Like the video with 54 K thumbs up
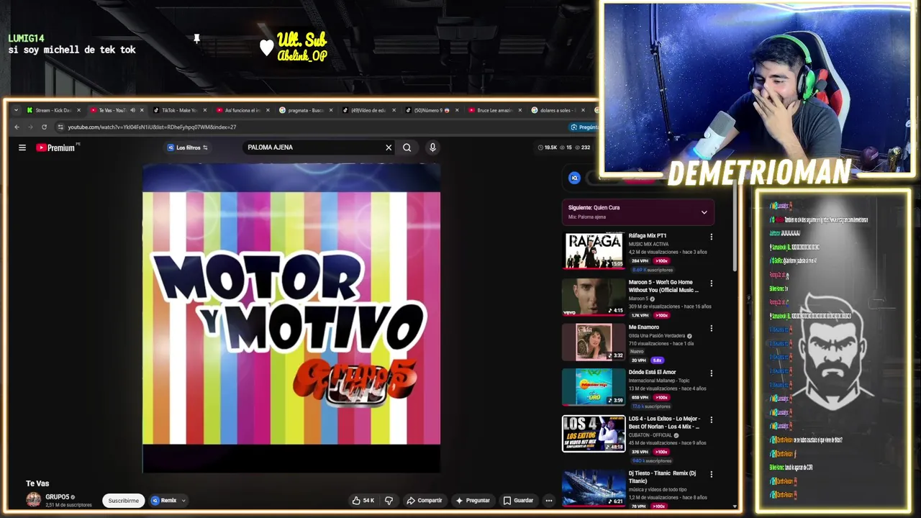The width and height of the screenshot is (921, 518). [363, 501]
